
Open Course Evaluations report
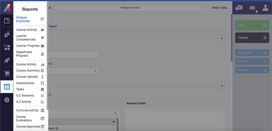pos(30,118)
